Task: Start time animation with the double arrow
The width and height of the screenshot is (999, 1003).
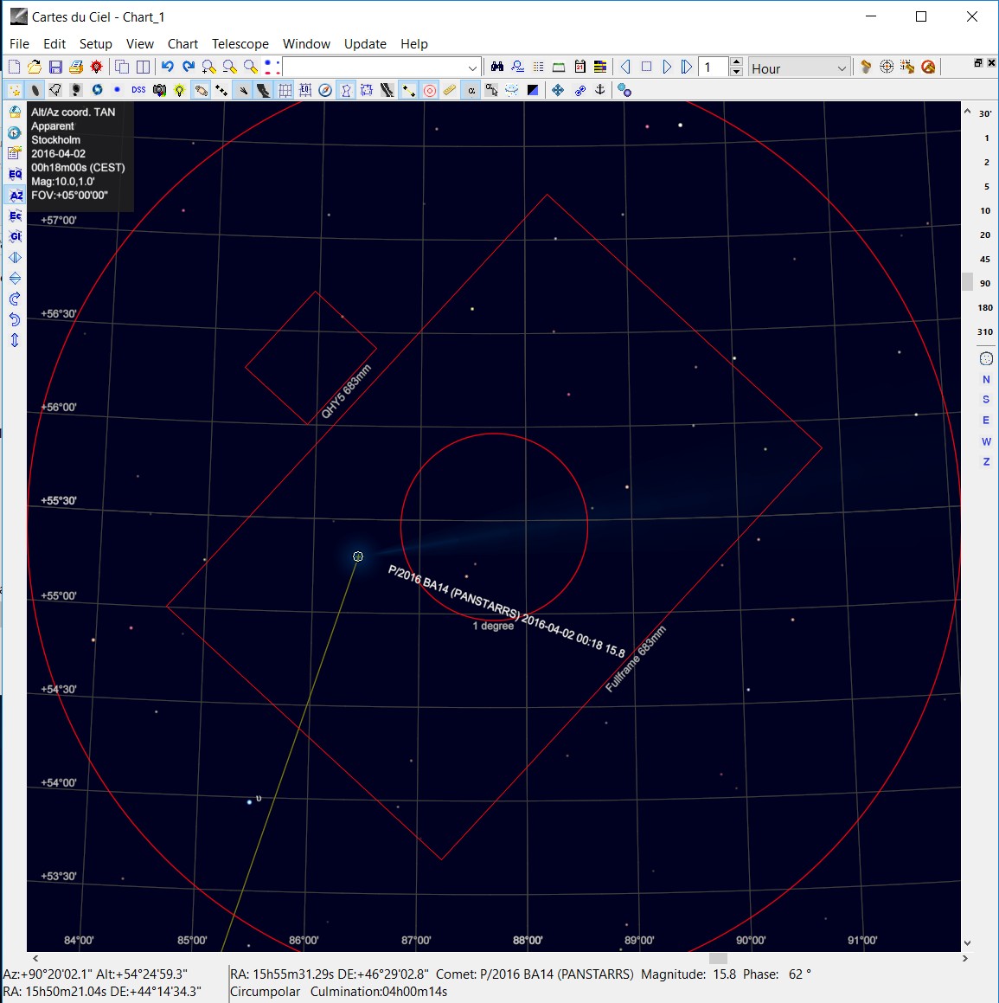Action: pyautogui.click(x=687, y=67)
